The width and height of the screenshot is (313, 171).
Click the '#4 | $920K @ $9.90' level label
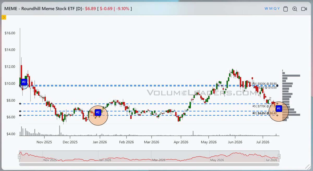click(264, 84)
